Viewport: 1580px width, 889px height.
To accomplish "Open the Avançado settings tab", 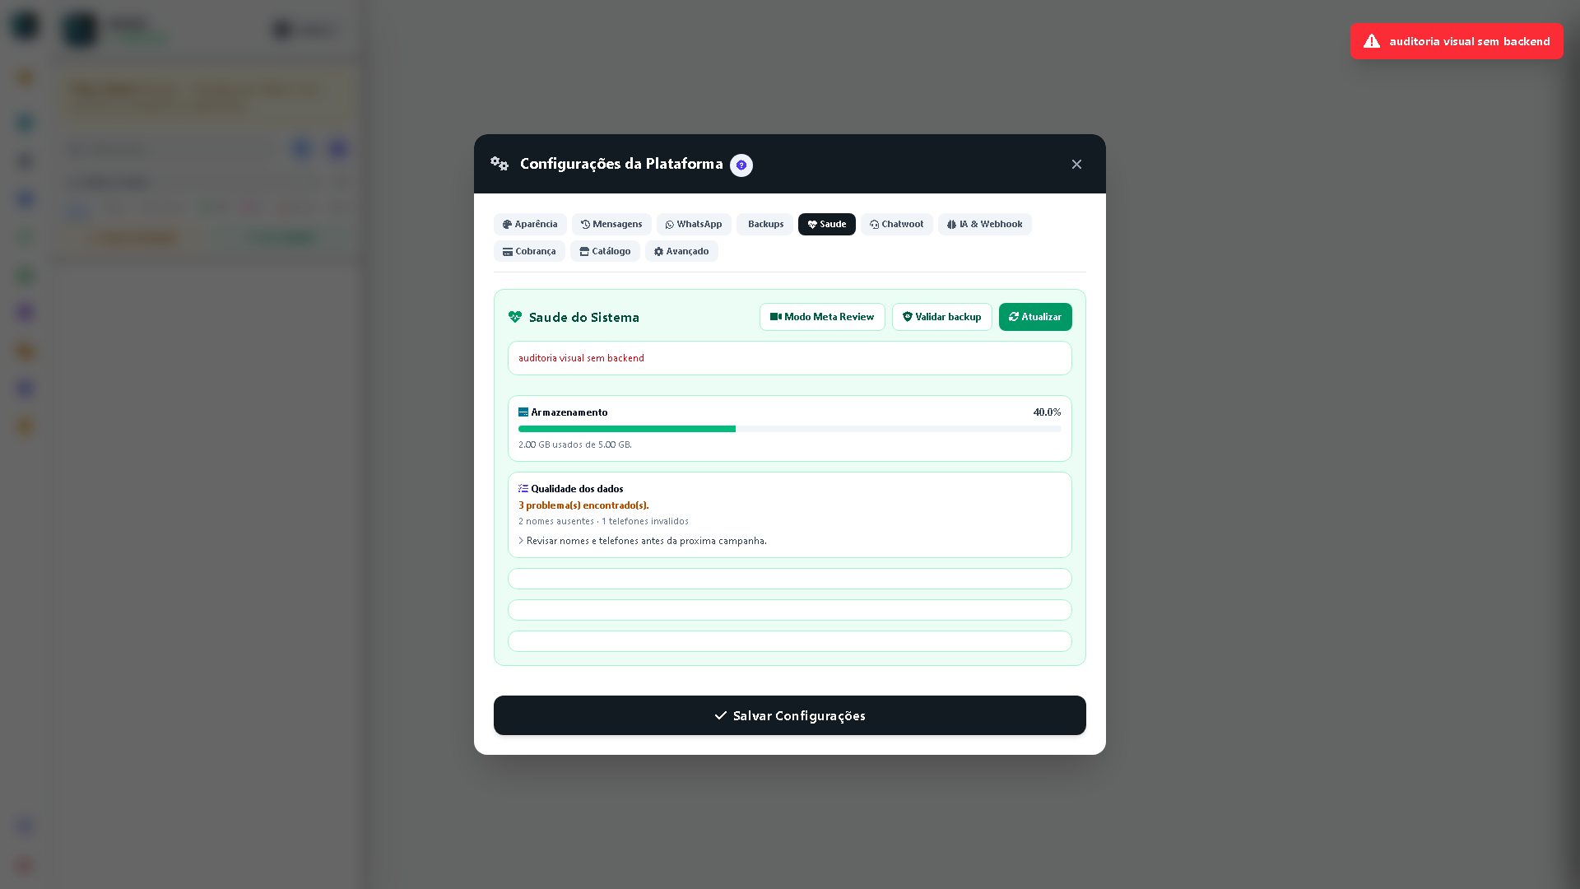I will point(681,251).
